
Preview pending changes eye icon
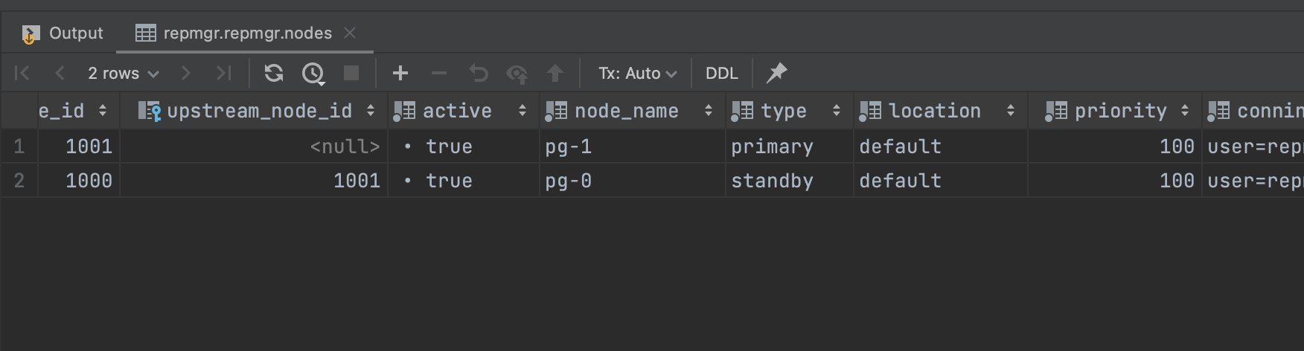tap(517, 73)
